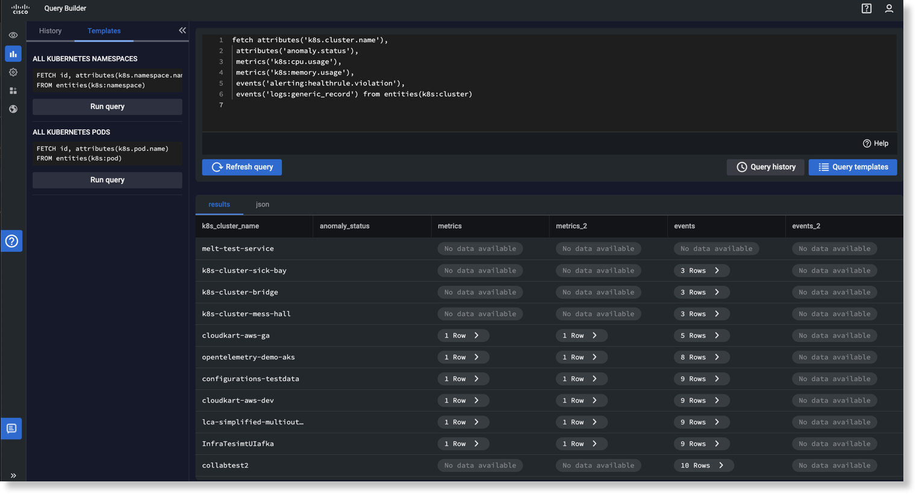Collapse the Templates panel with the double-chevron

coord(182,30)
